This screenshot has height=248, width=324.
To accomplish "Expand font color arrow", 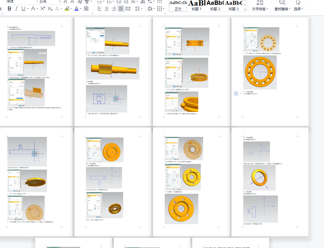I will coord(81,9).
